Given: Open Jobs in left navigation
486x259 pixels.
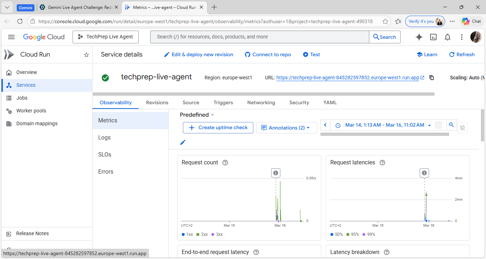Looking at the screenshot, I should click(x=47, y=98).
